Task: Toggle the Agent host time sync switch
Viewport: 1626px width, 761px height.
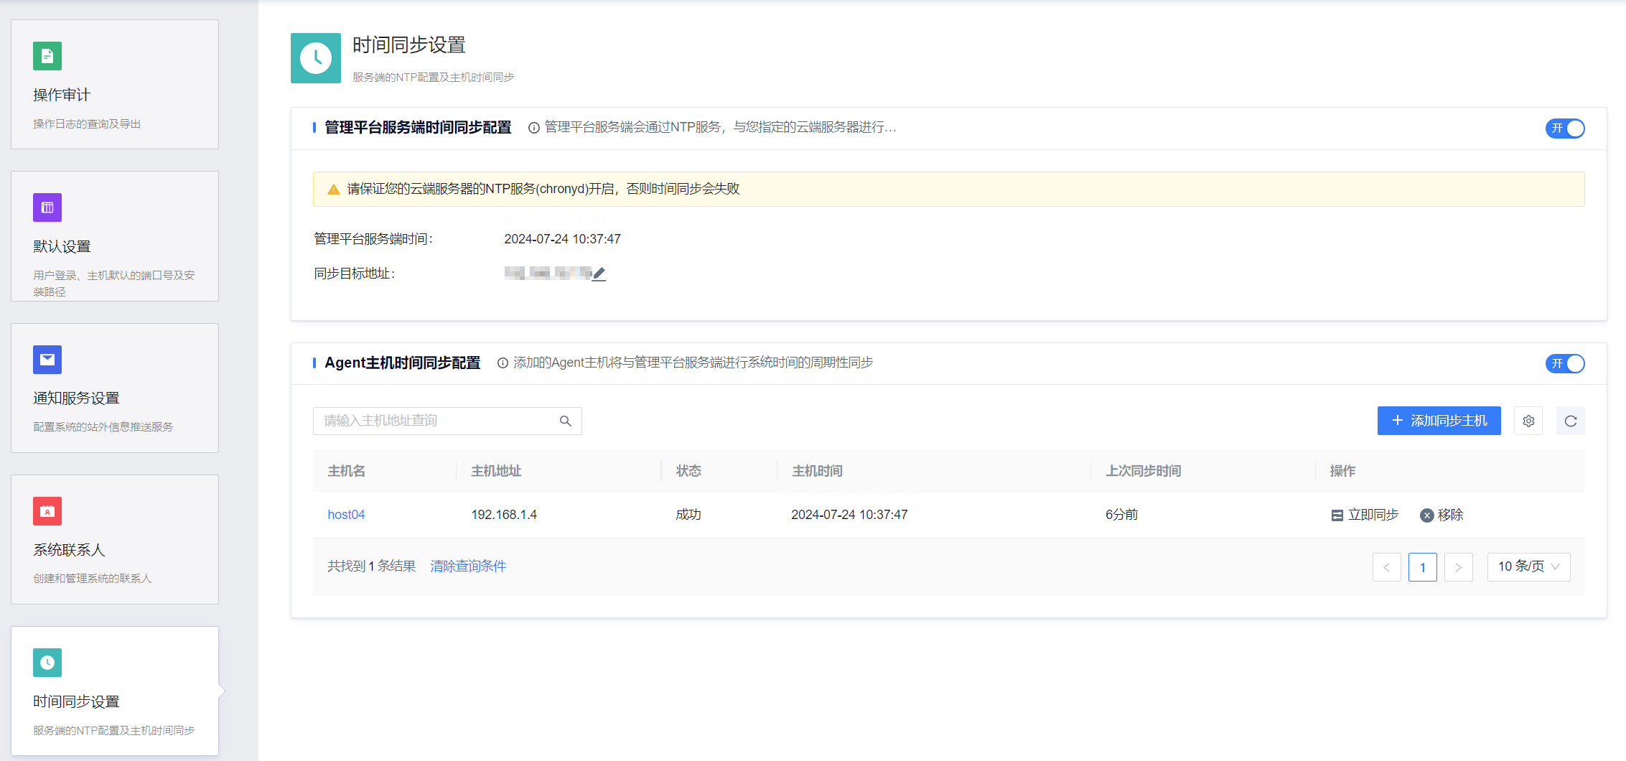Action: pos(1564,364)
